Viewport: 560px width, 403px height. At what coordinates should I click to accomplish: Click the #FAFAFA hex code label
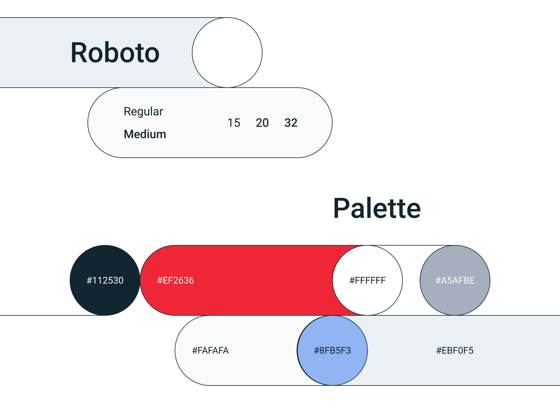coord(210,350)
